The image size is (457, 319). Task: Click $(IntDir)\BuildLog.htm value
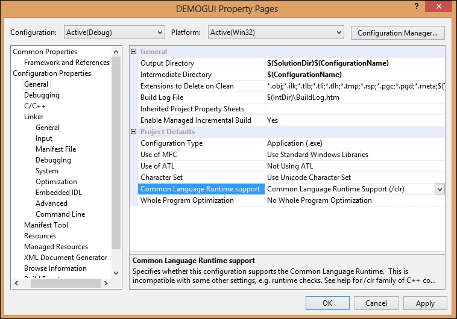pos(303,98)
